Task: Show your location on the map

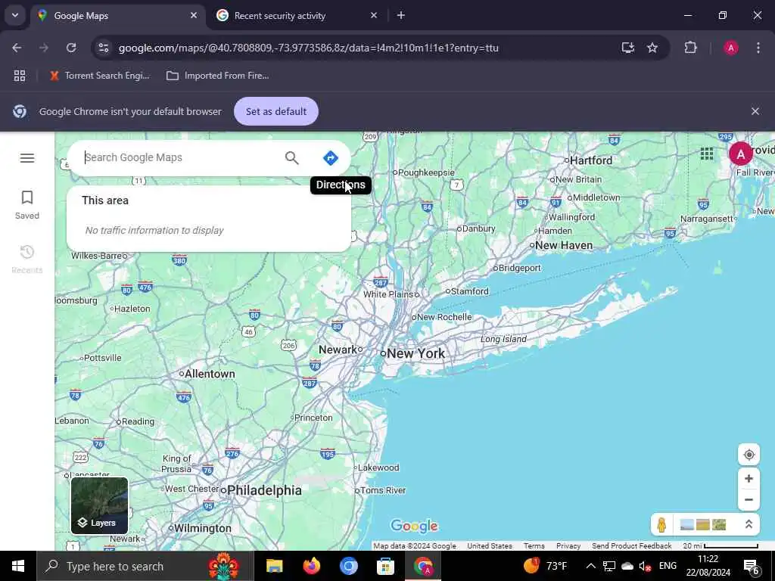Action: [749, 455]
